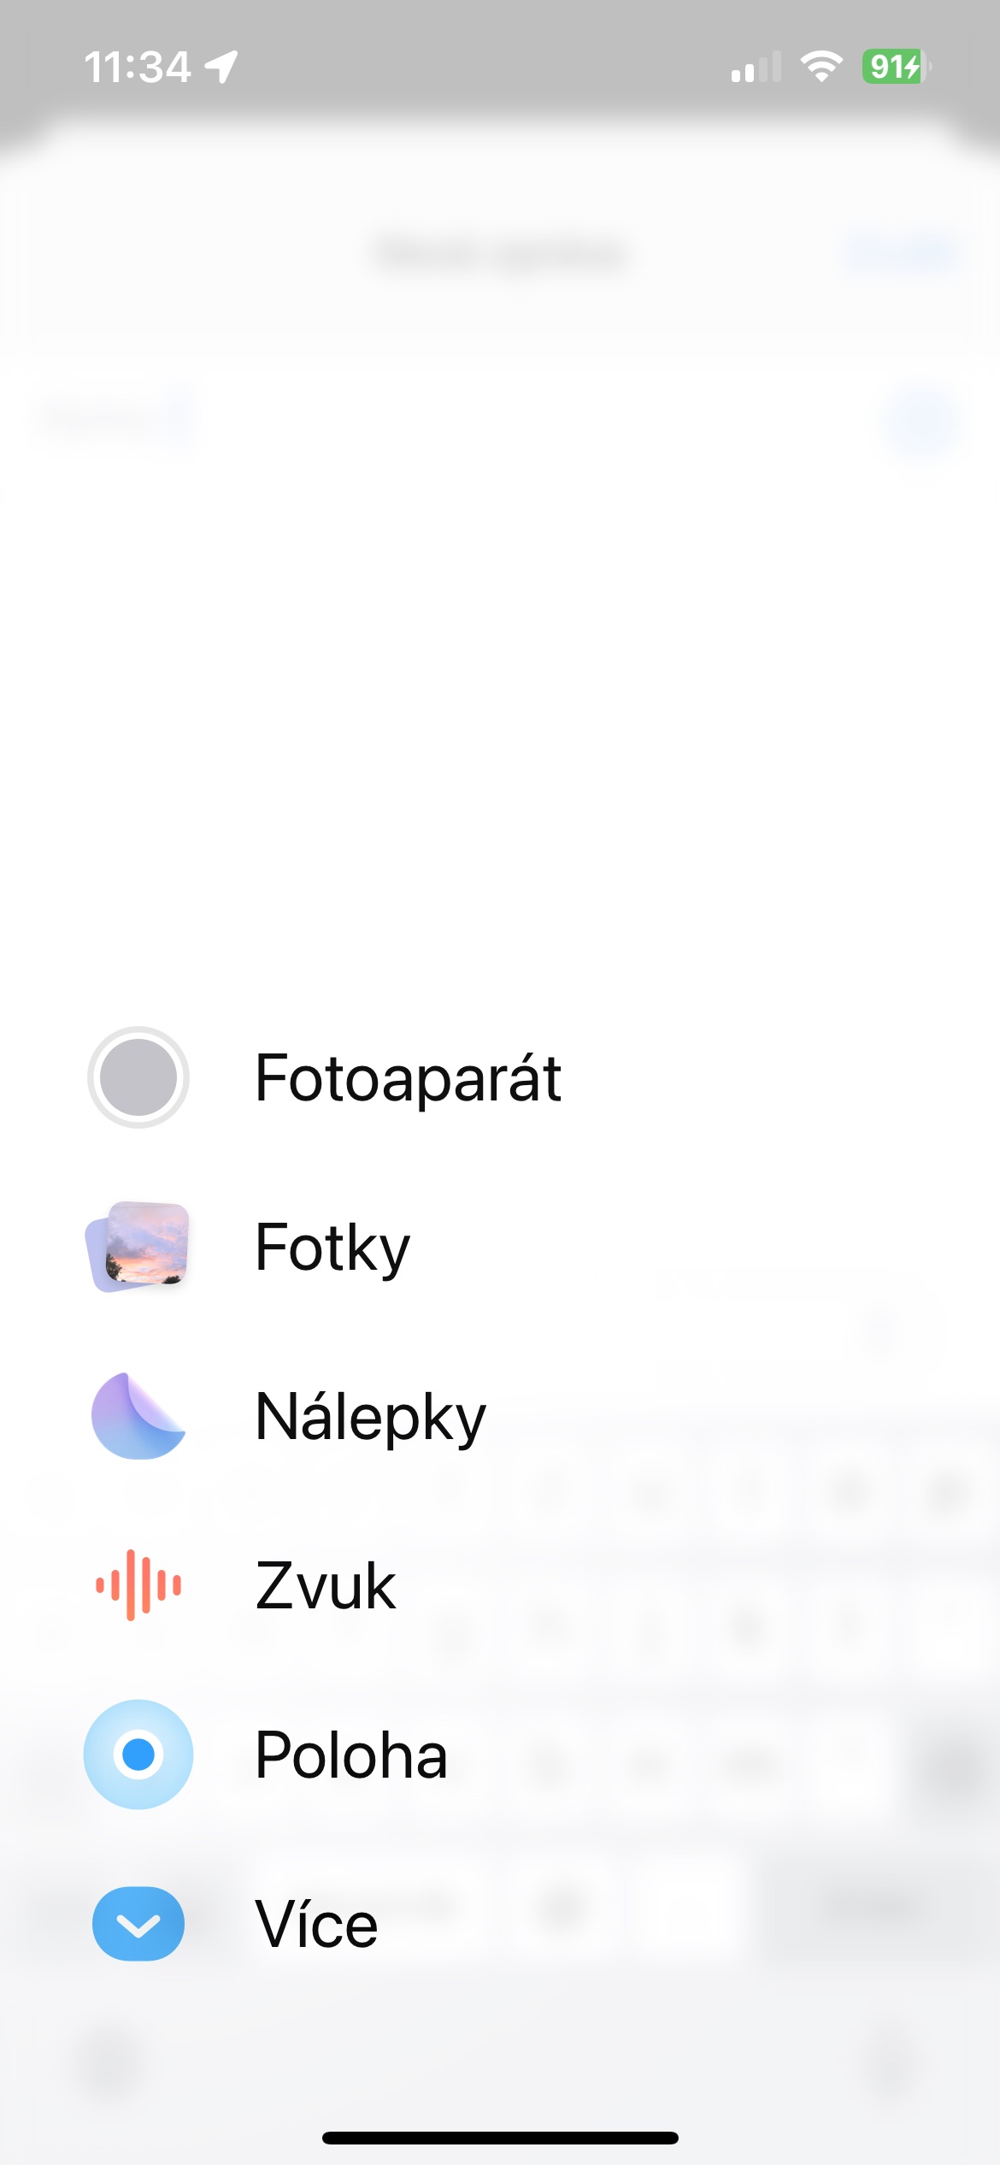Tap the 11:34 clock in status bar
Image resolution: width=1000 pixels, height=2165 pixels.
(x=137, y=67)
